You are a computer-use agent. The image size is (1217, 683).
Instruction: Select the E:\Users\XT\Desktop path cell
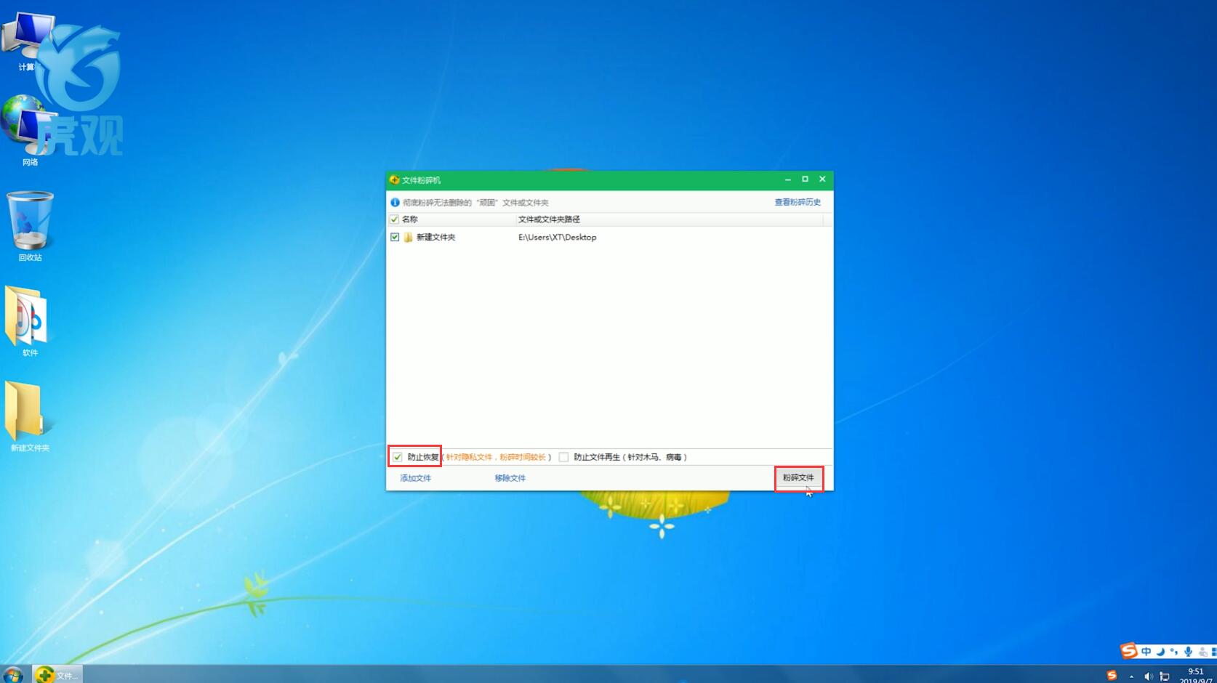pyautogui.click(x=557, y=237)
